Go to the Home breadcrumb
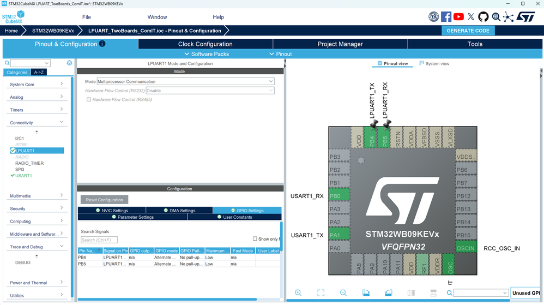544x305 pixels. coord(11,31)
